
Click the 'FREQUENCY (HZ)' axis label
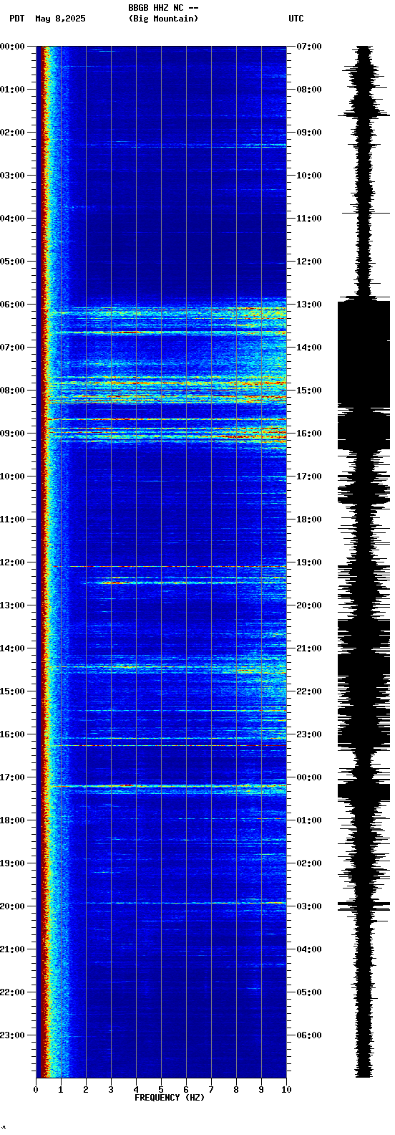pos(170,1098)
